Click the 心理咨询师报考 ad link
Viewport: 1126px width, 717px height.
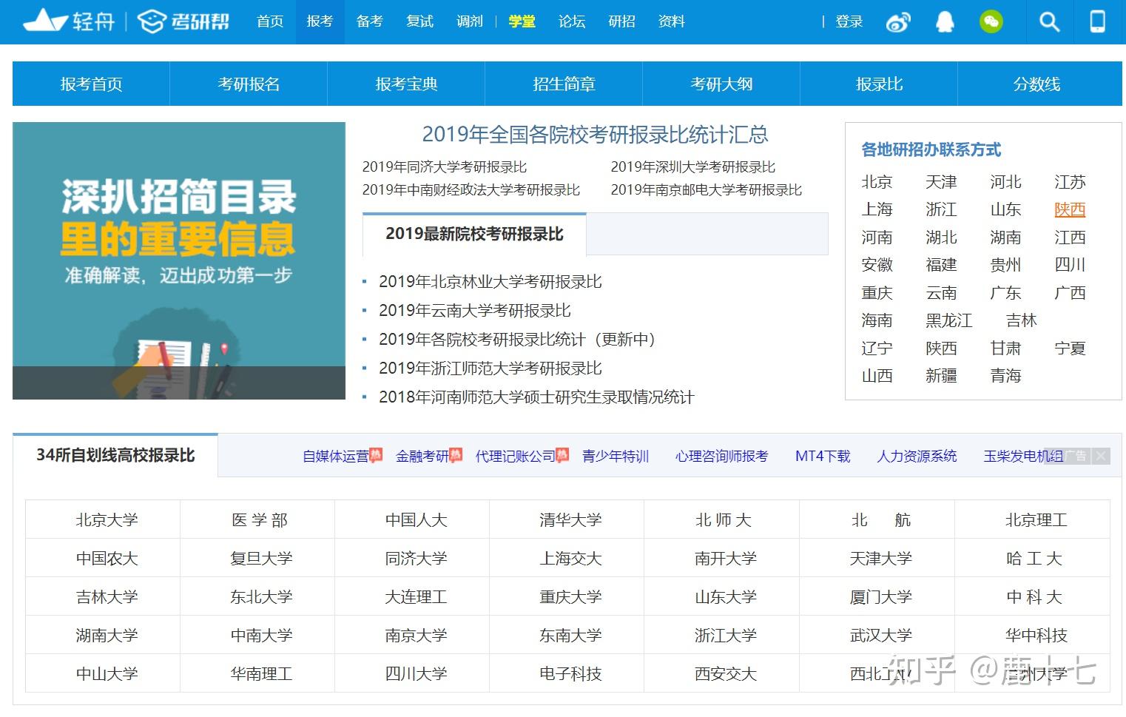722,457
